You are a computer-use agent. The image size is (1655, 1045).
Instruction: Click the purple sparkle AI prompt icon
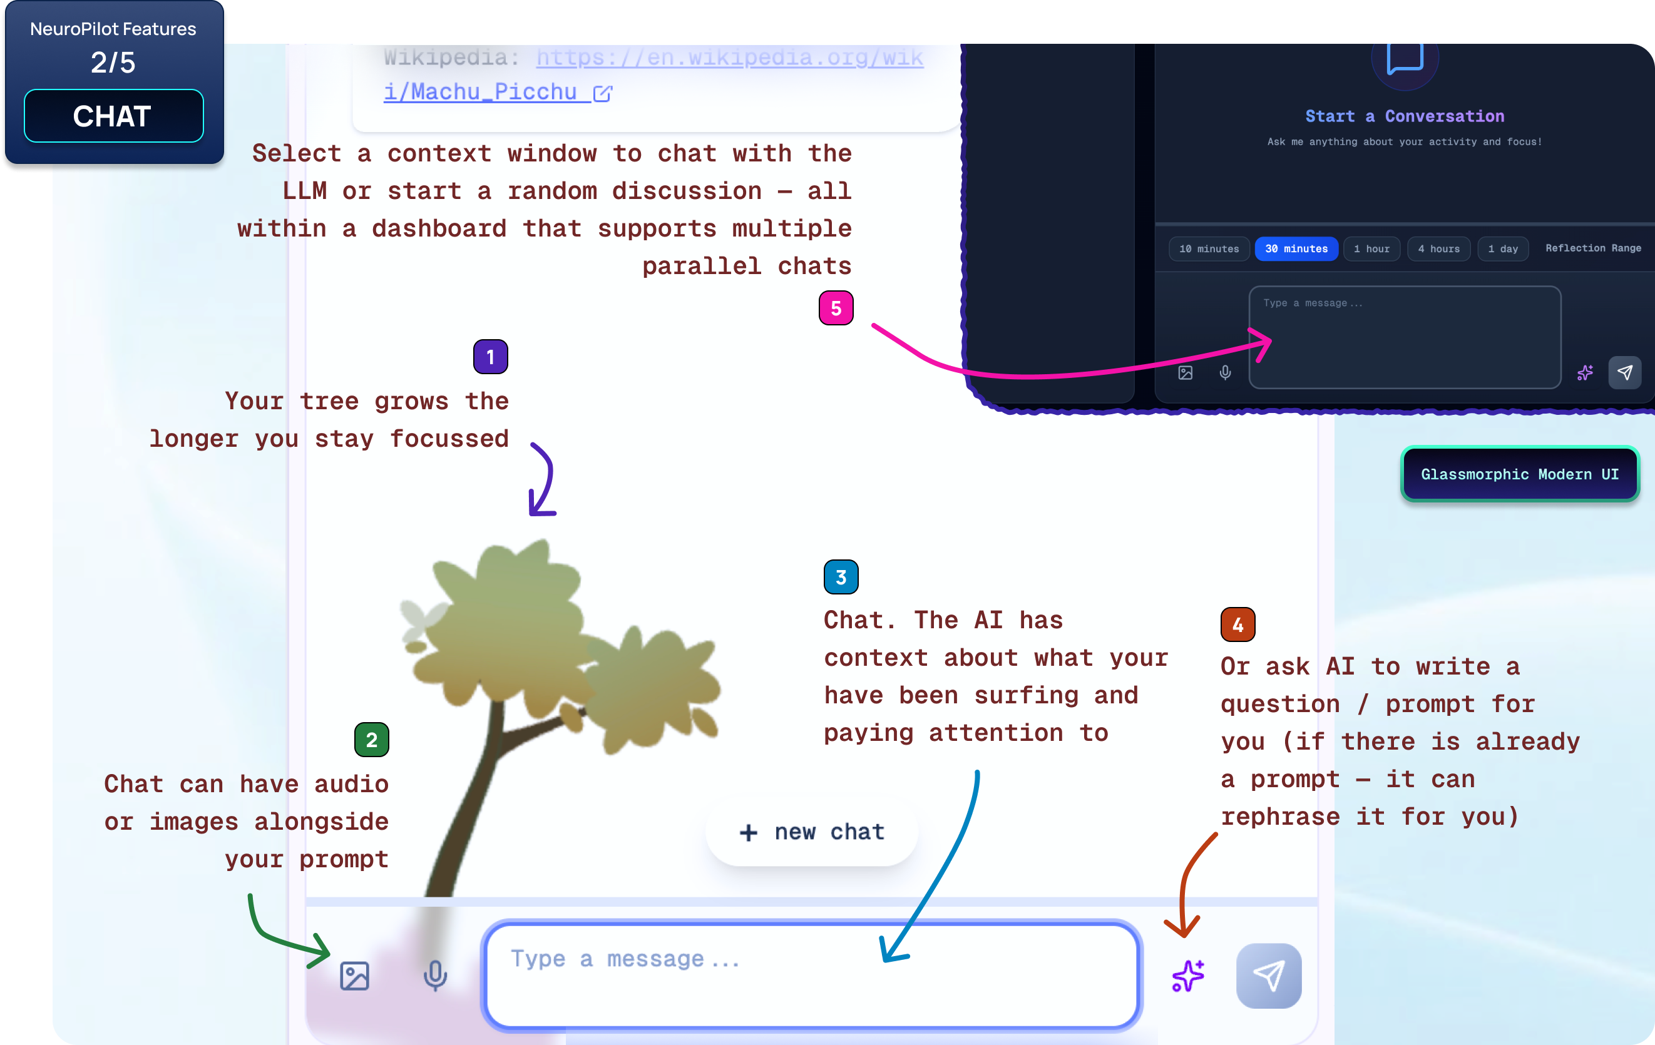point(1187,976)
